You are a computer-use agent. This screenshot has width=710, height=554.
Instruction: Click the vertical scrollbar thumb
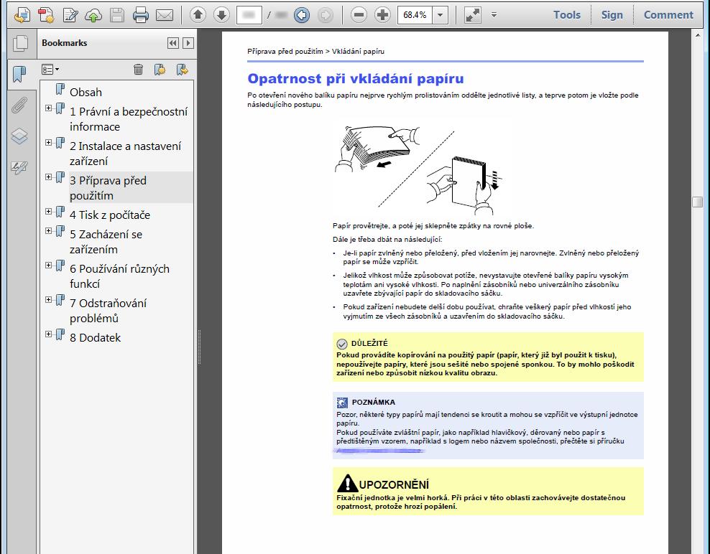tap(698, 202)
